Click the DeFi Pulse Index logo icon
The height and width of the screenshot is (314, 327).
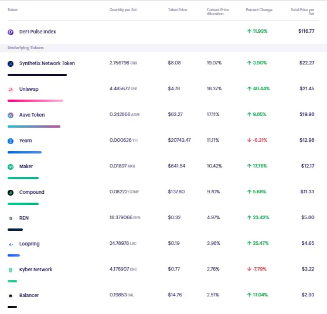11,32
